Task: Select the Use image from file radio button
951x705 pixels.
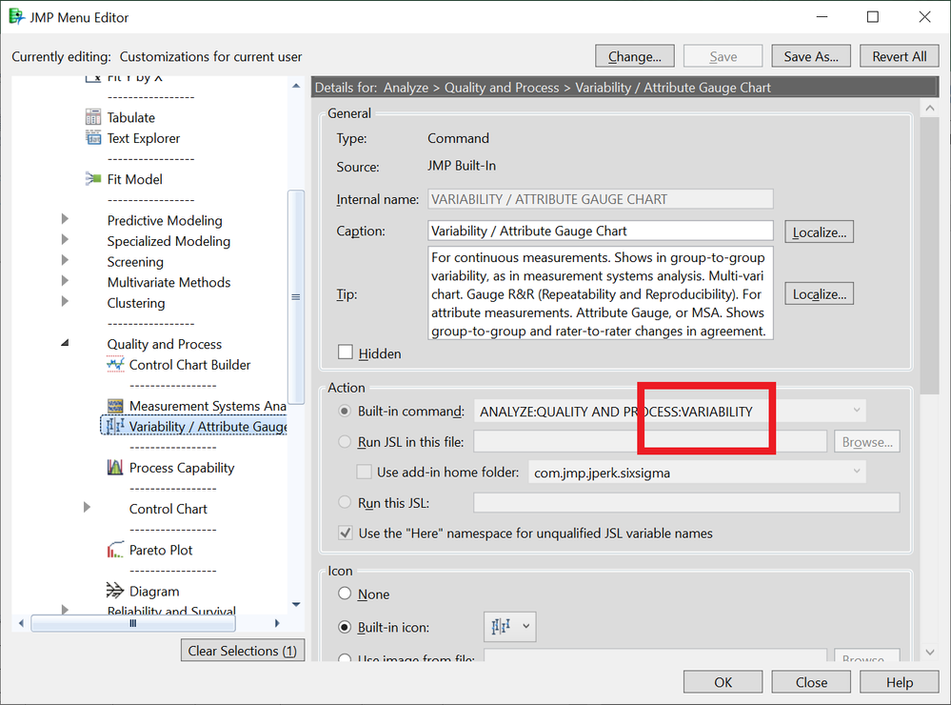Action: click(345, 658)
